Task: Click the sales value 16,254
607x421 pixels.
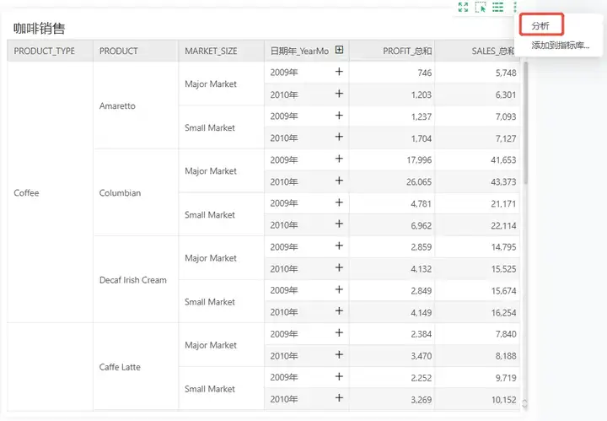Action: 503,312
